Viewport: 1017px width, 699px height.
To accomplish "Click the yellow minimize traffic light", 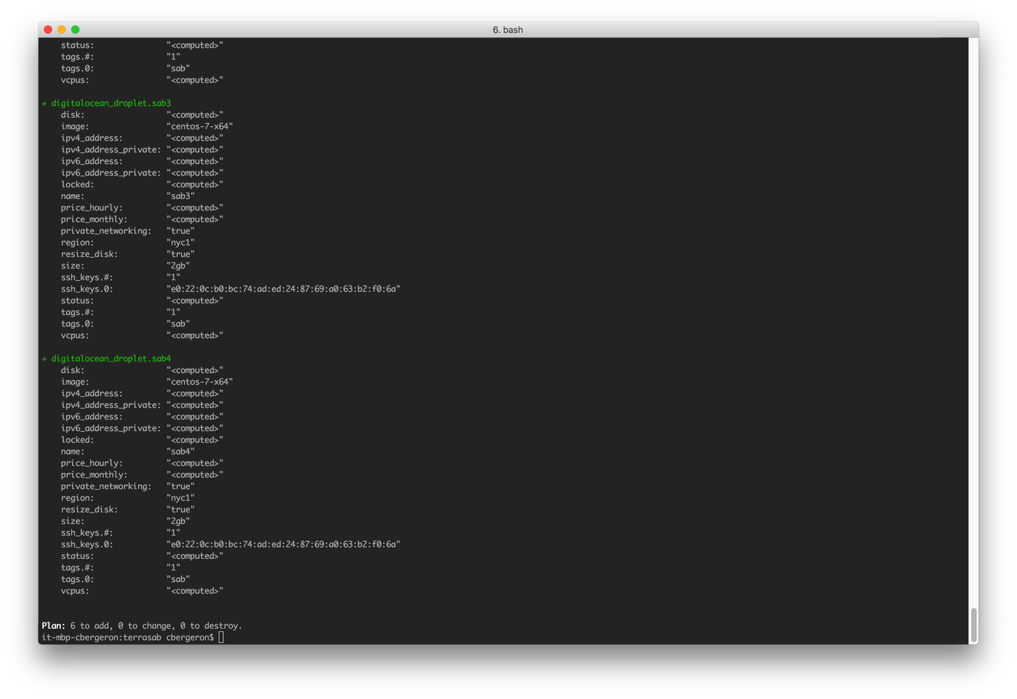I will [x=61, y=29].
